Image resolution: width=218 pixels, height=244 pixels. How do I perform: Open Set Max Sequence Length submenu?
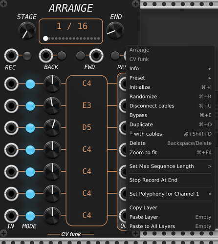pyautogui.click(x=171, y=166)
